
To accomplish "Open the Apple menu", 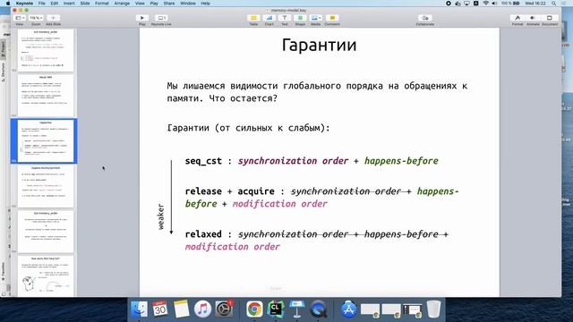I will (8, 4).
